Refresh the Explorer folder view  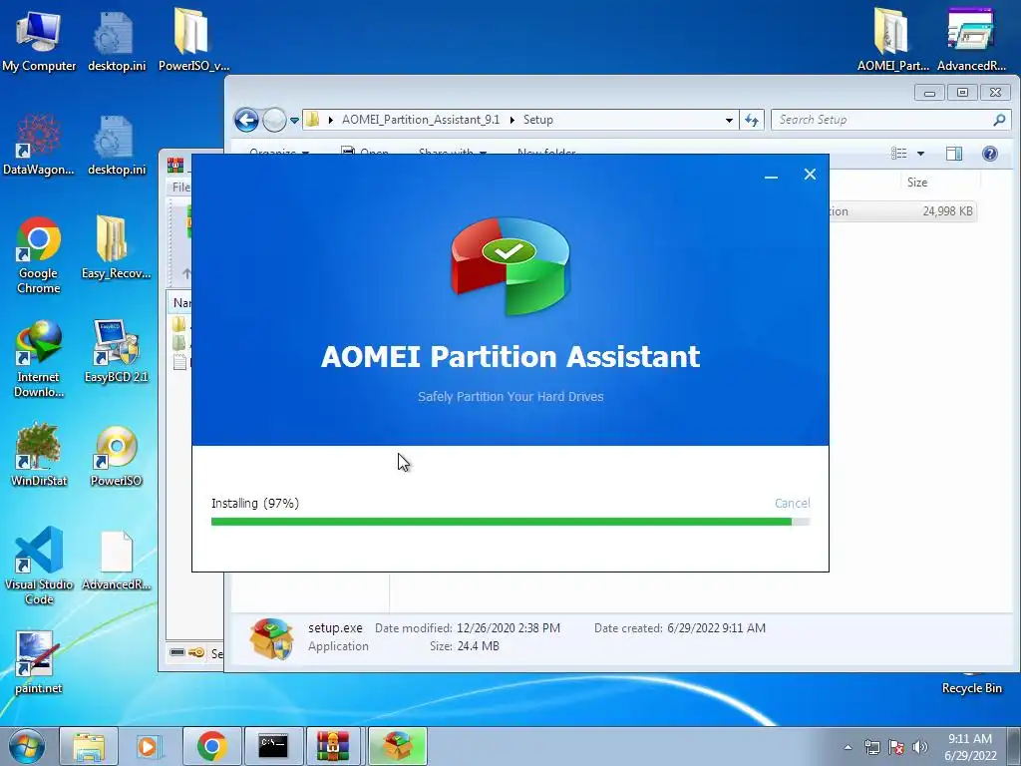[752, 120]
